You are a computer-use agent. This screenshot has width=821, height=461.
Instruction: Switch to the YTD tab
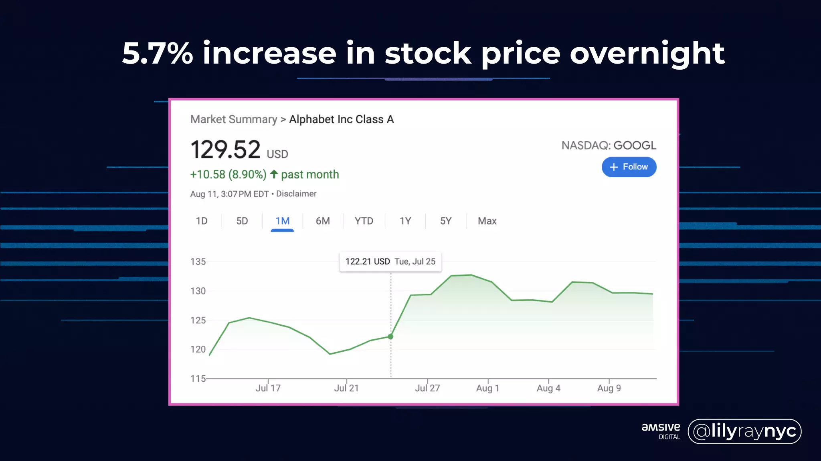pyautogui.click(x=364, y=221)
